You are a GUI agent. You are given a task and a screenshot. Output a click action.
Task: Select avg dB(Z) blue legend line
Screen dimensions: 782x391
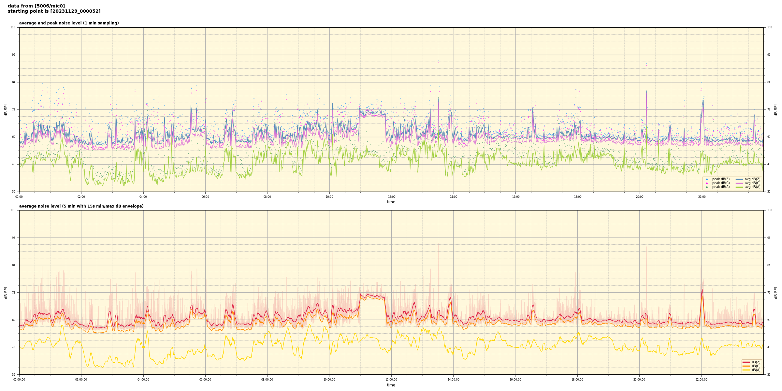739,179
